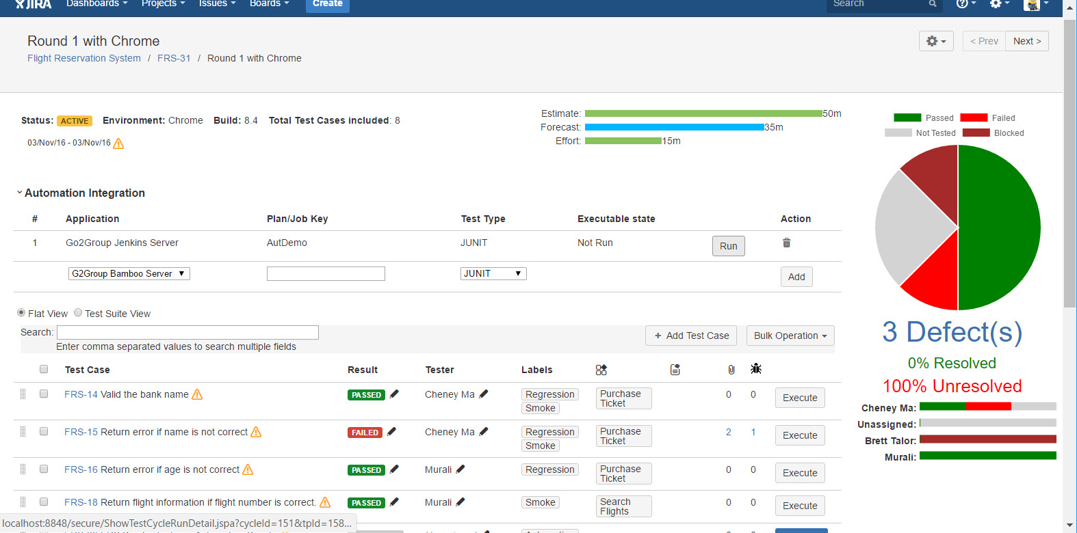This screenshot has height=533, width=1077.
Task: Edit tester Cheney Ma for FRS-14
Action: [x=484, y=394]
